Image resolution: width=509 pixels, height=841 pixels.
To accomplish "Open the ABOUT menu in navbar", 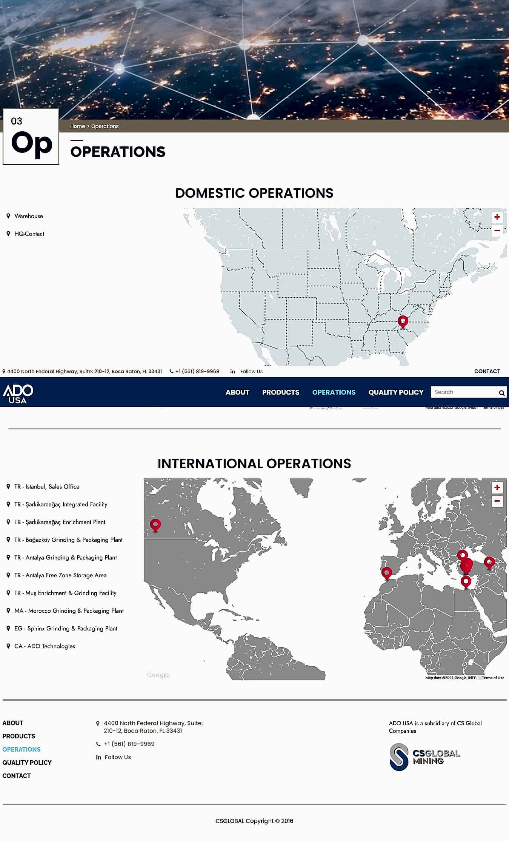I will [237, 392].
